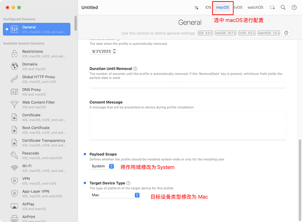
Task: Select the App-Layer VPN domain row
Action: (x=37, y=194)
